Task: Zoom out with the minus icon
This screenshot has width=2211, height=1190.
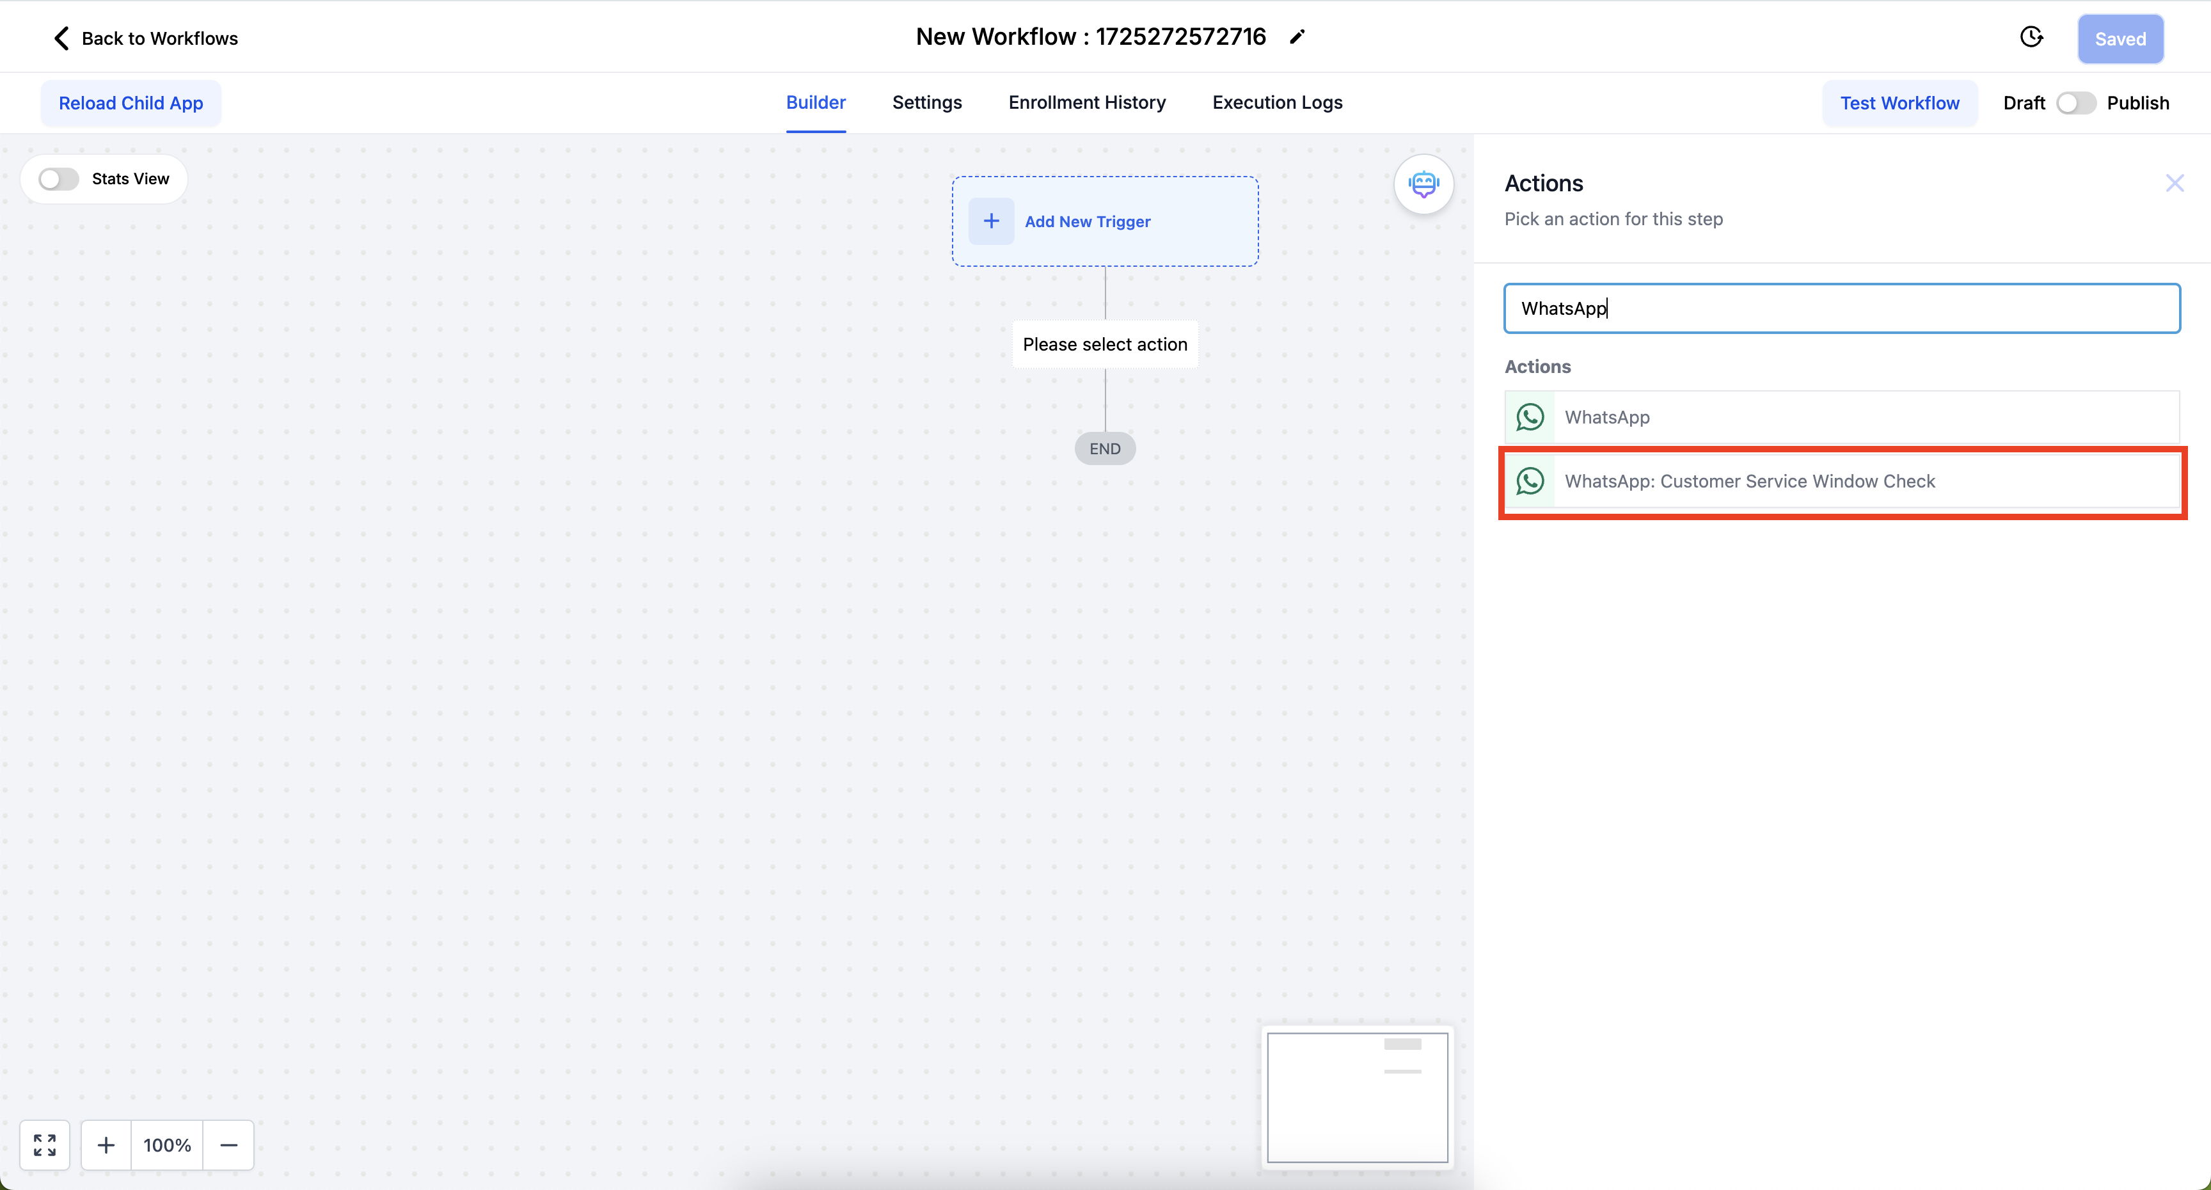Action: [228, 1145]
